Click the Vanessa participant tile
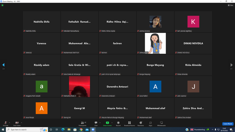 pos(41,43)
